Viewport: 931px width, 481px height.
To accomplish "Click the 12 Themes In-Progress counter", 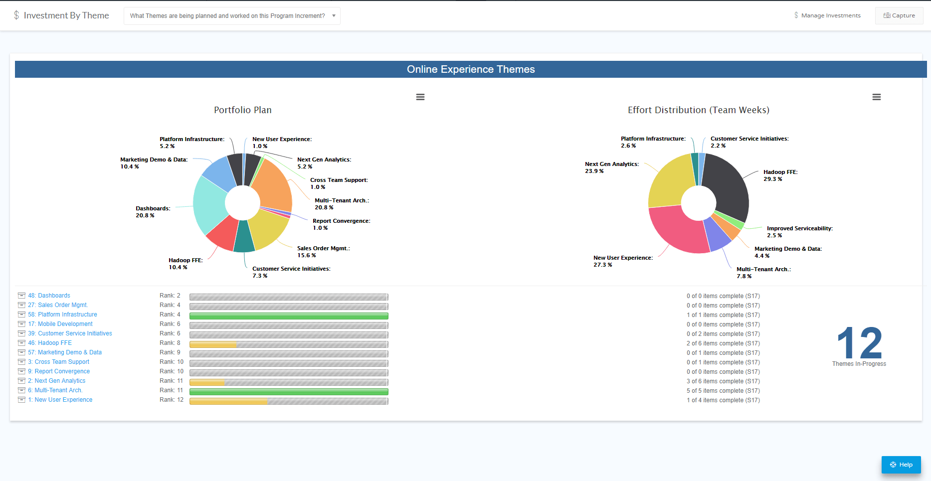I will [859, 346].
